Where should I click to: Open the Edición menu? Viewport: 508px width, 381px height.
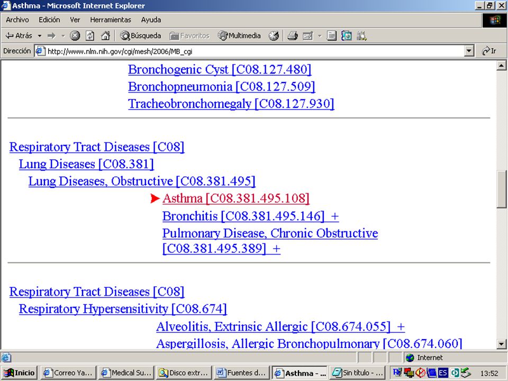coord(49,20)
